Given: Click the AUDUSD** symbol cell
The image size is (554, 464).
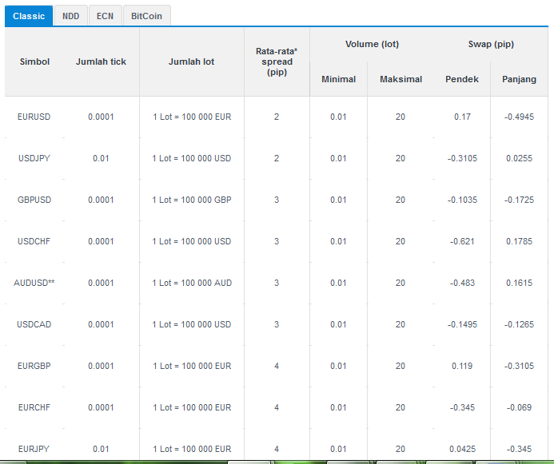Looking at the screenshot, I should click(34, 283).
